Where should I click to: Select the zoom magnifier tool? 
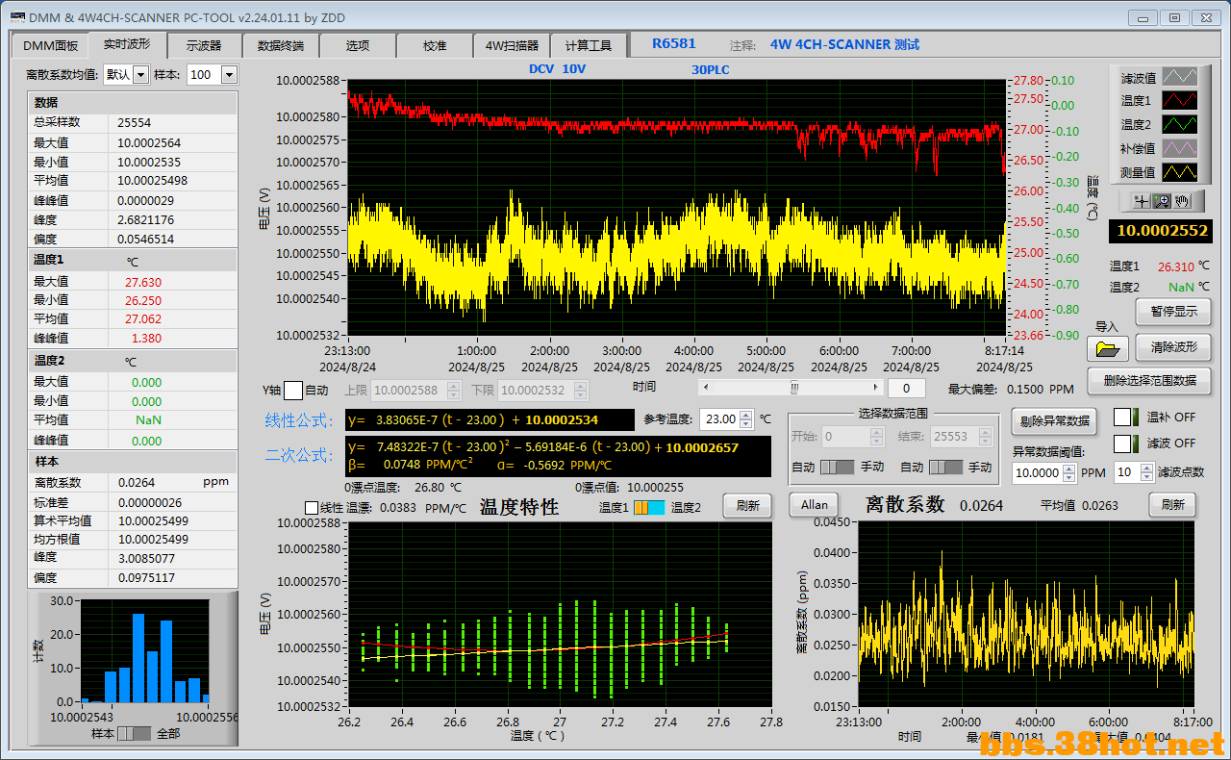1161,201
